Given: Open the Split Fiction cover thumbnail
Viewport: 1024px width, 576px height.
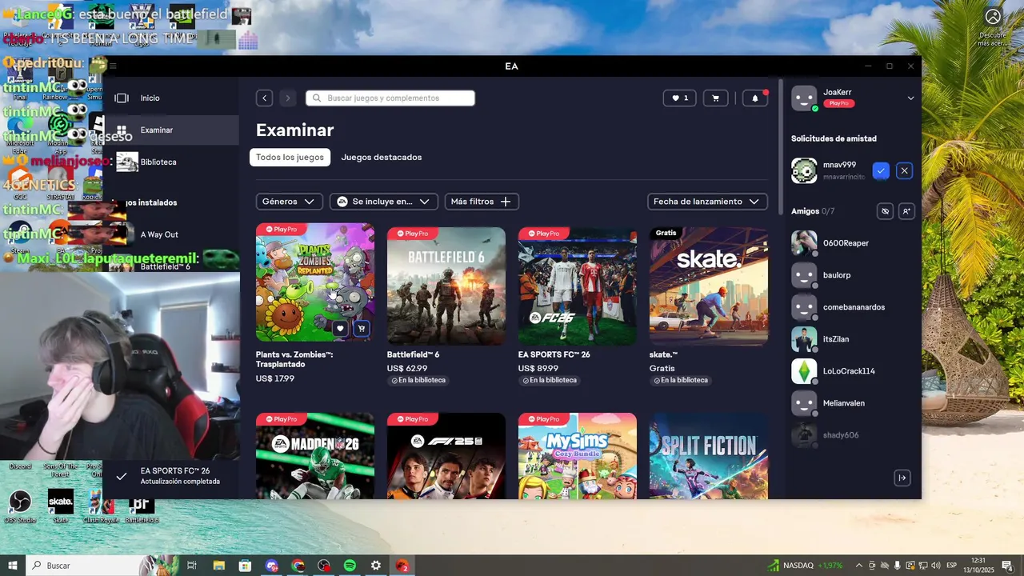Looking at the screenshot, I should [709, 456].
